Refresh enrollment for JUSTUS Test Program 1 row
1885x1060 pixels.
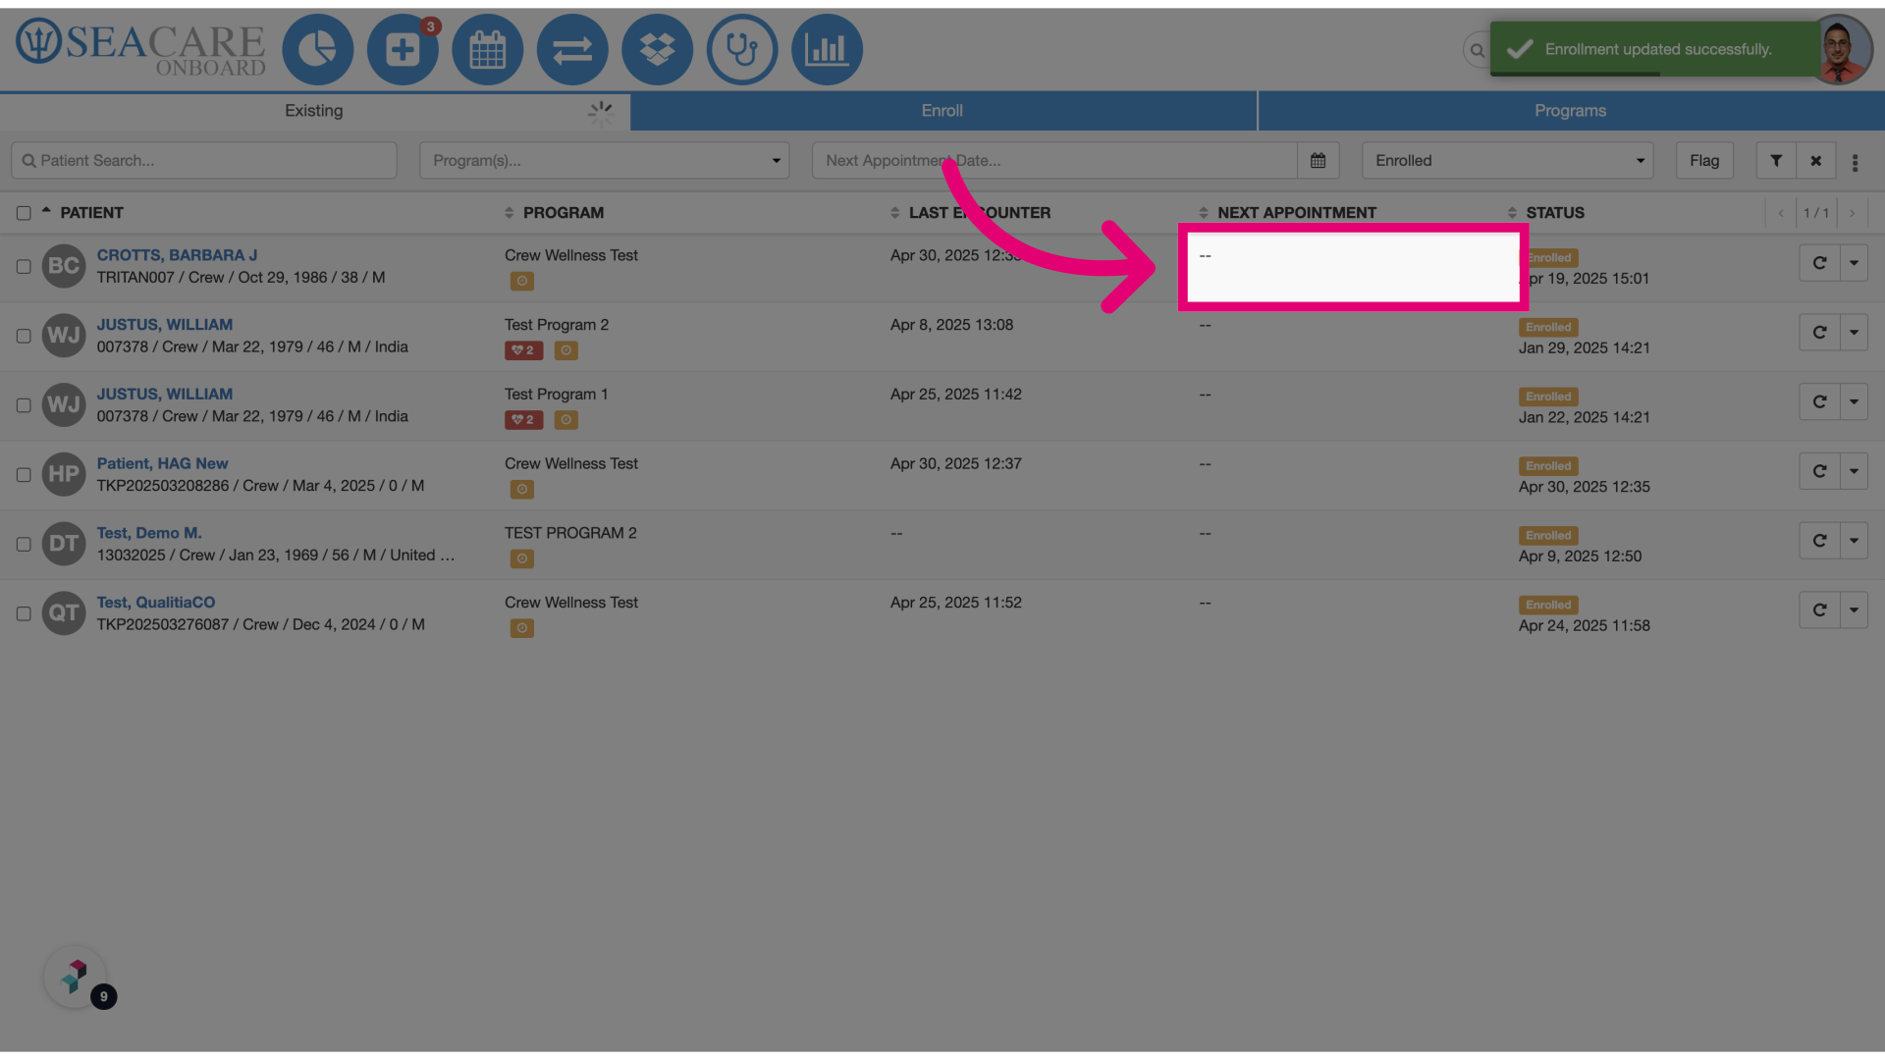[1819, 401]
